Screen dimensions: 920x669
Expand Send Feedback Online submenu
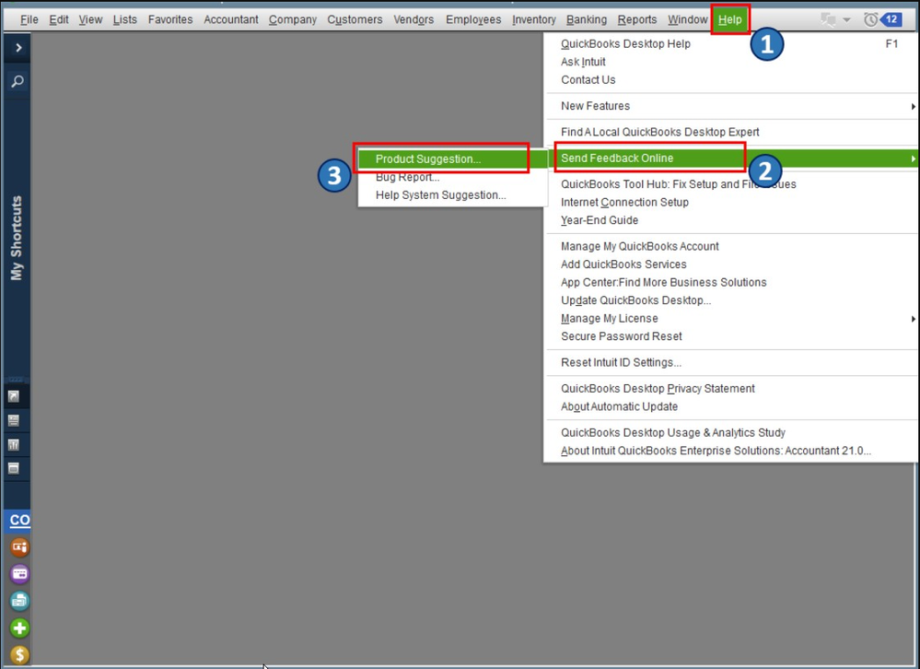(x=730, y=158)
